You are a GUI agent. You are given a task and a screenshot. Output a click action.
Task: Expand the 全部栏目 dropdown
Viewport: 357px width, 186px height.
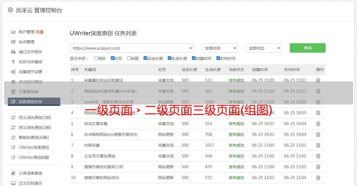[x=219, y=48]
